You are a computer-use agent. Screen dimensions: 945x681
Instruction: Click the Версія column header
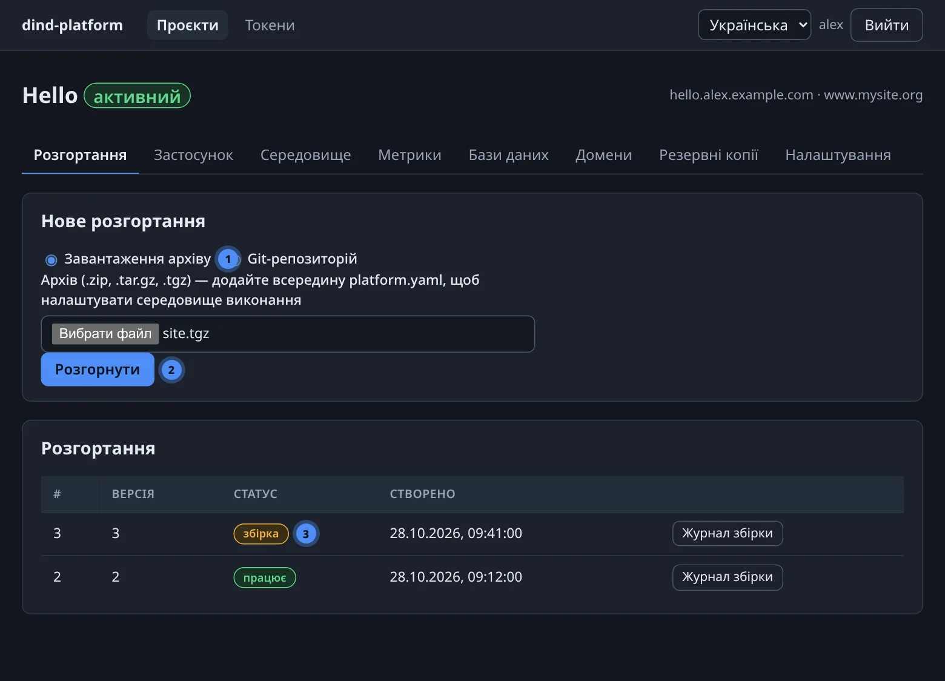133,494
